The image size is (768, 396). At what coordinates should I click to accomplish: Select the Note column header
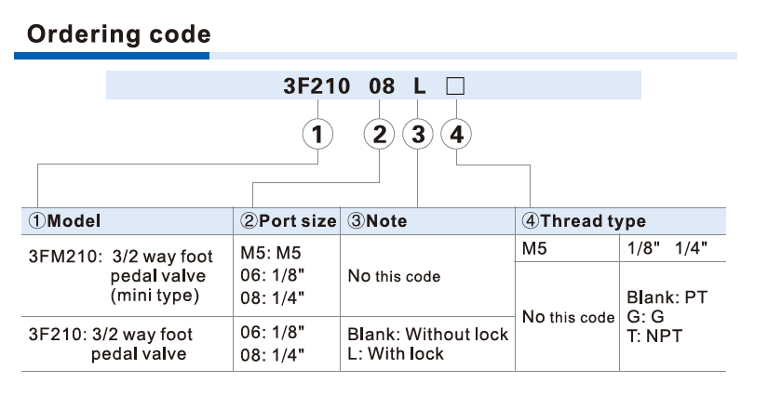point(377,221)
